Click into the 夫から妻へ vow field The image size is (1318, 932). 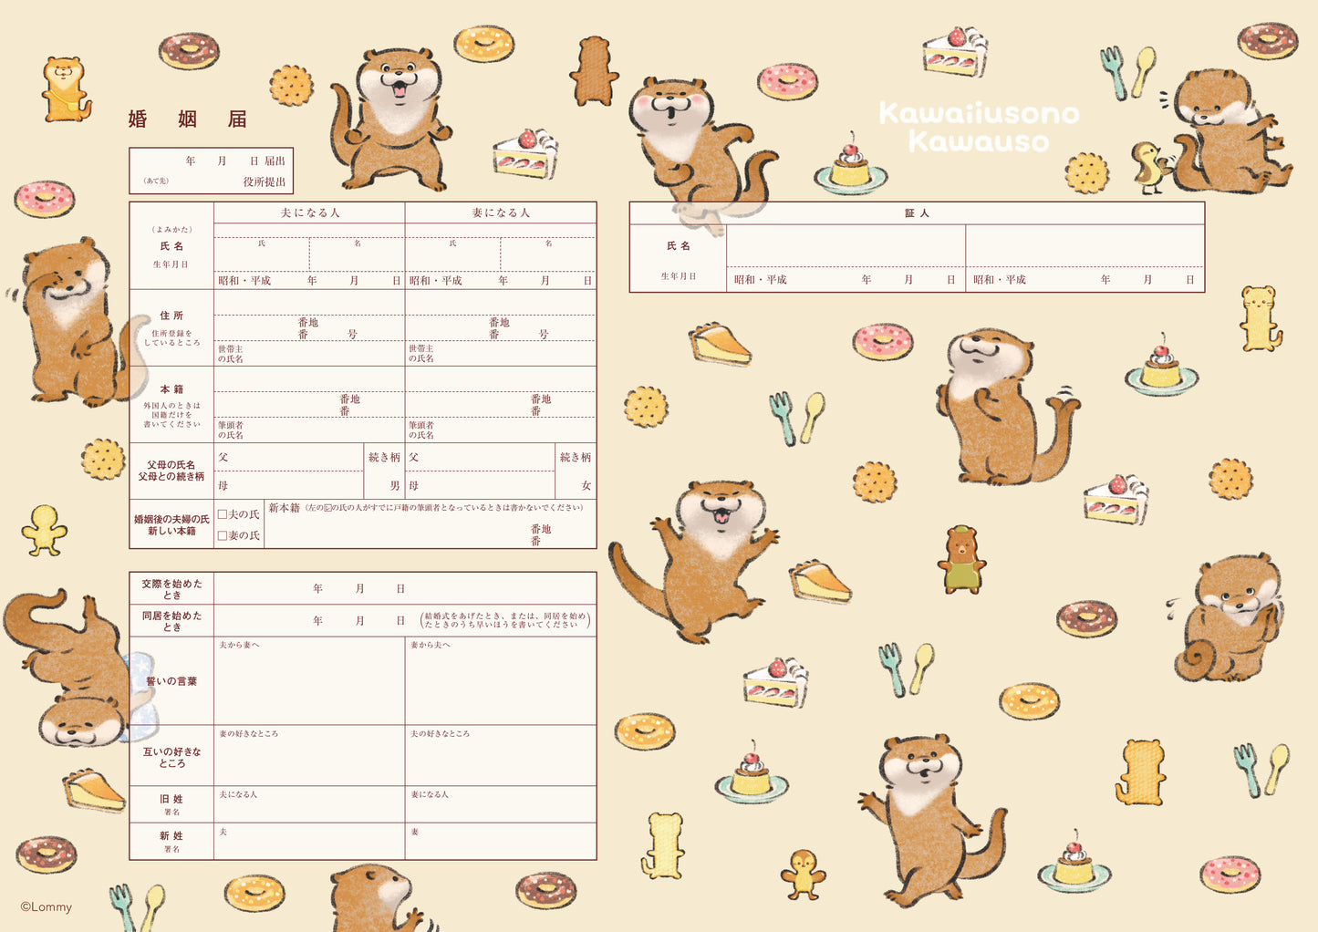click(309, 686)
